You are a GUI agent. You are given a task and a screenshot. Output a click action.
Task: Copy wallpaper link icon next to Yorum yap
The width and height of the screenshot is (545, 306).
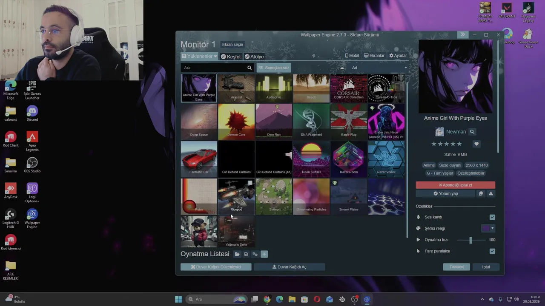pyautogui.click(x=481, y=193)
